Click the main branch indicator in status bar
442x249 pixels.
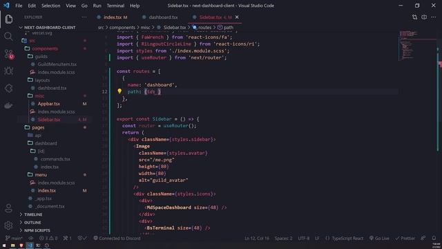pyautogui.click(x=14, y=238)
